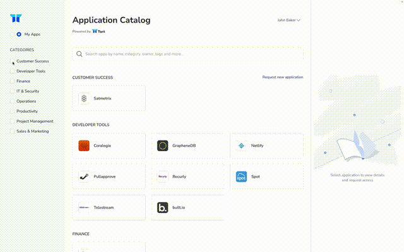The image size is (404, 252).
Task: Enable the Developer Tools category checkbox
Action: [12, 71]
